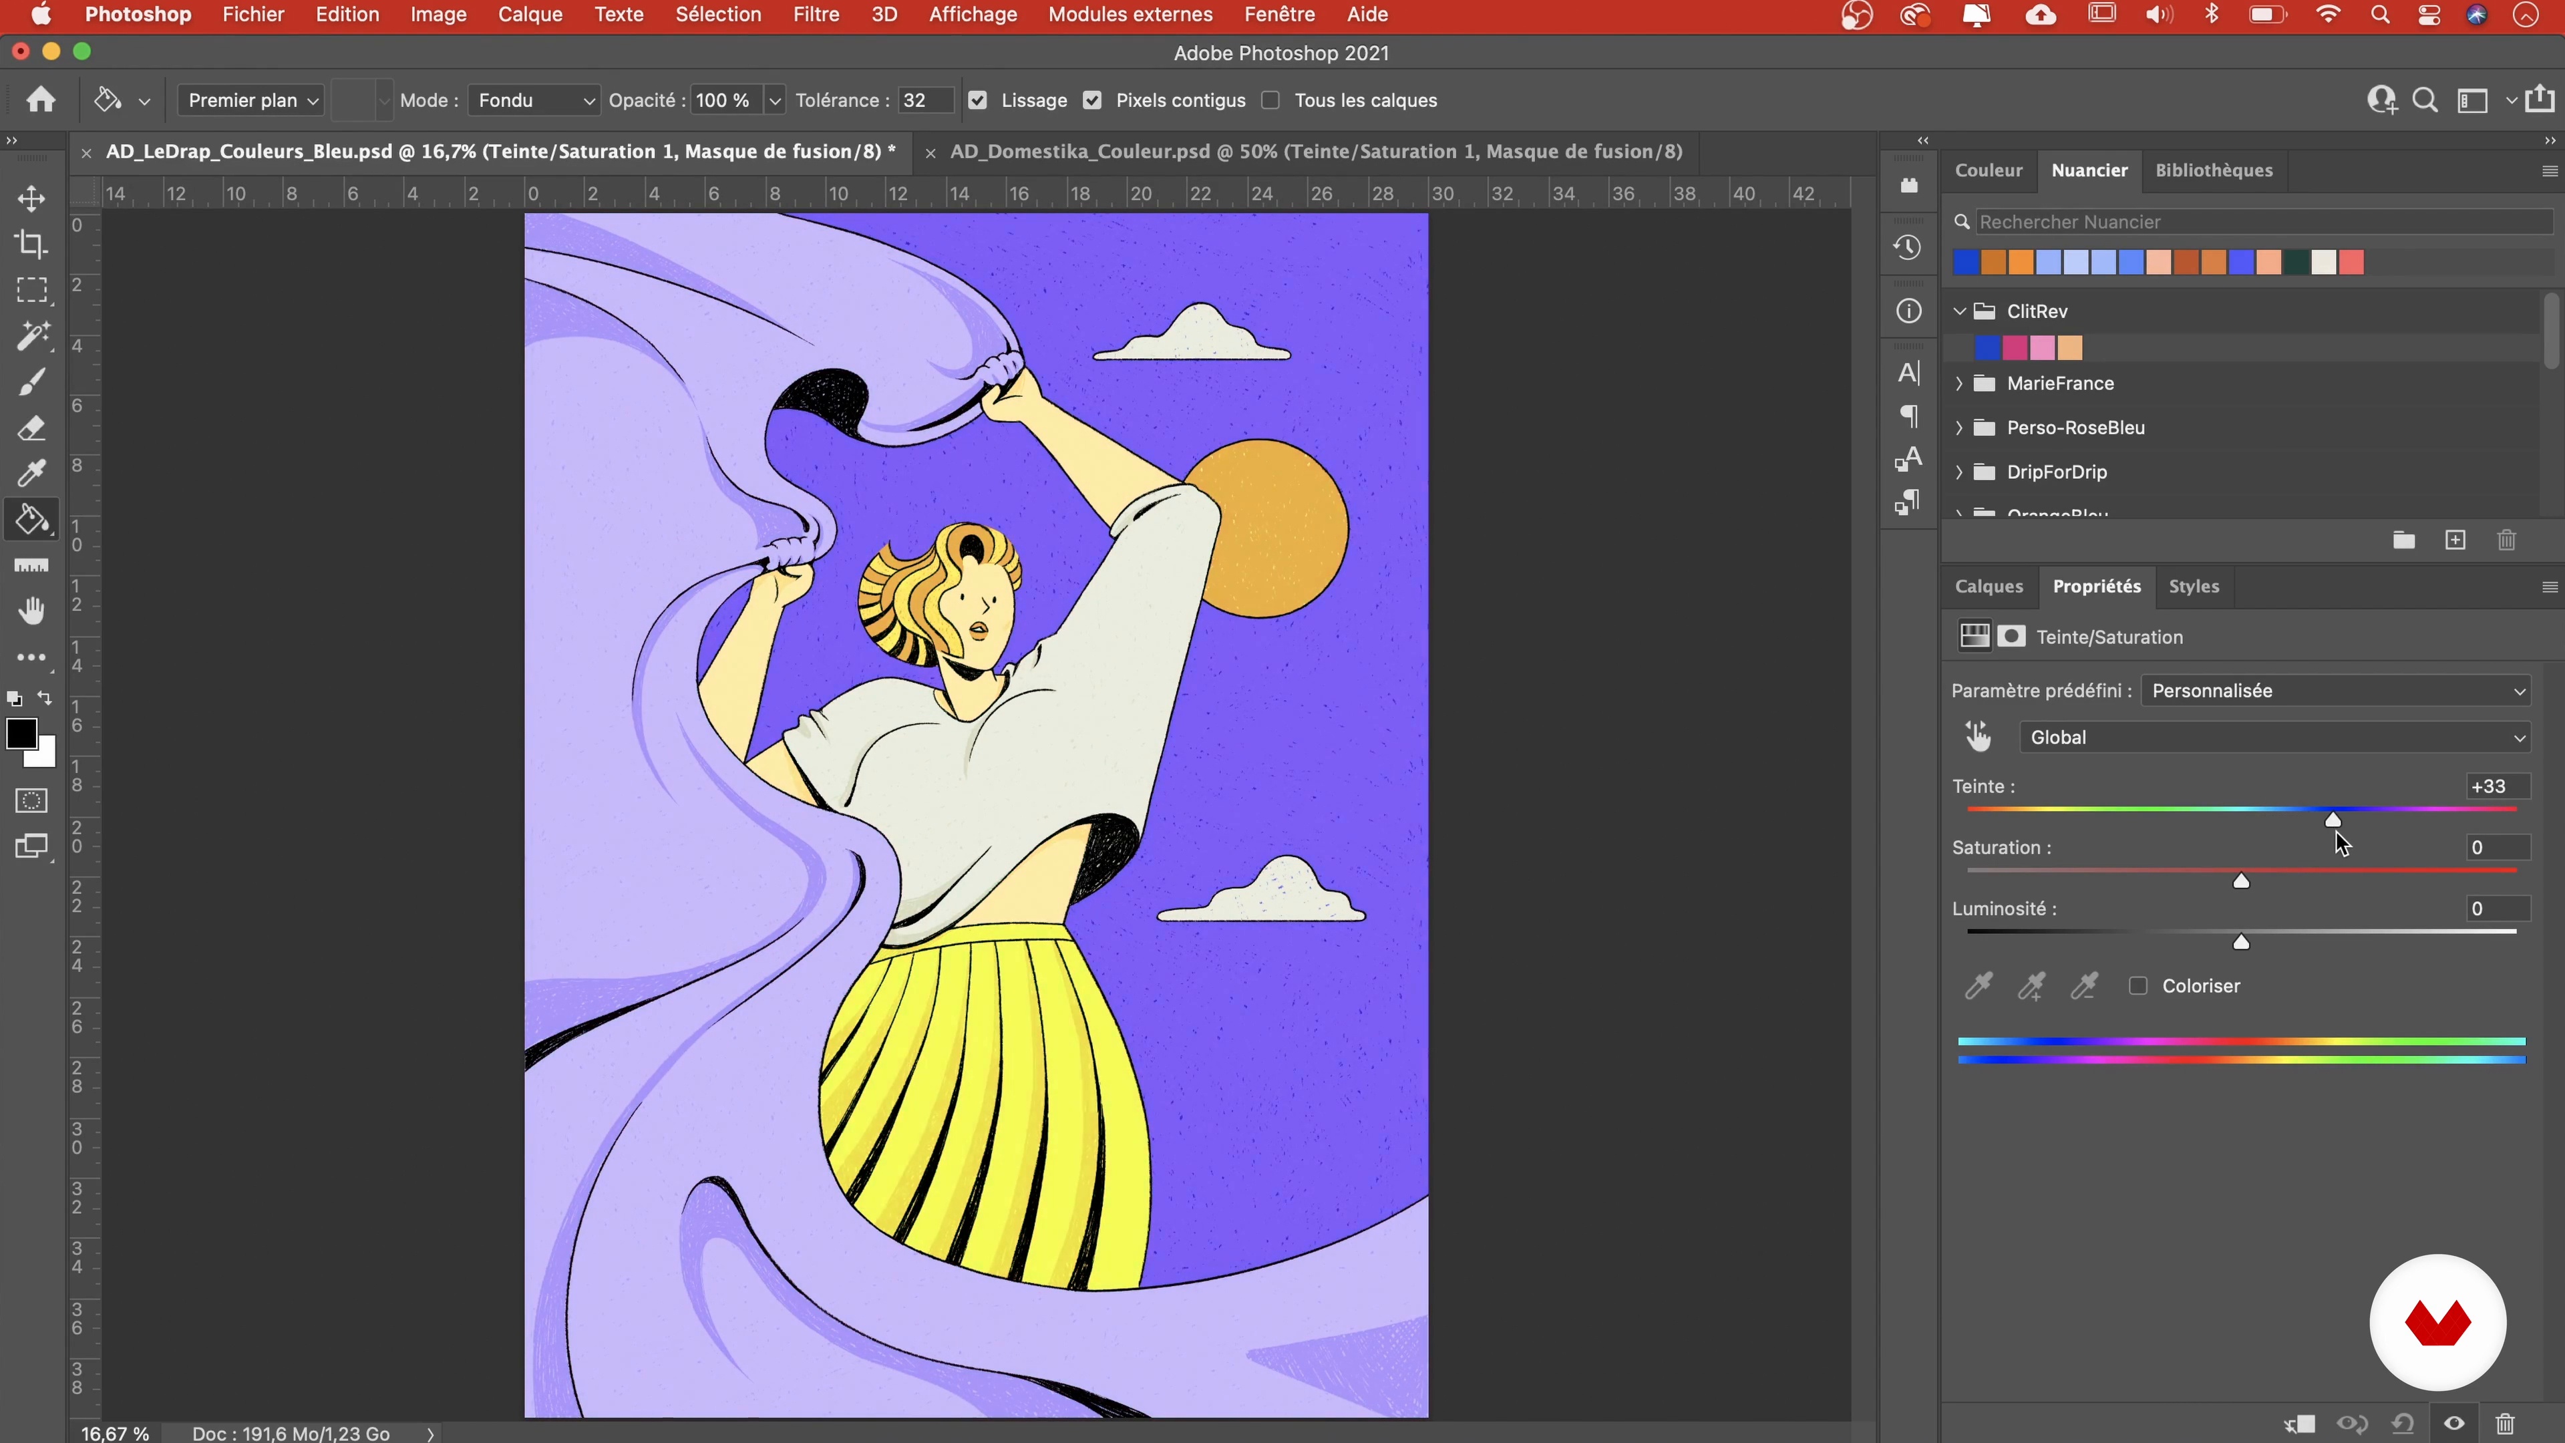Click the black foreground color swatch
2565x1443 pixels.
point(21,734)
